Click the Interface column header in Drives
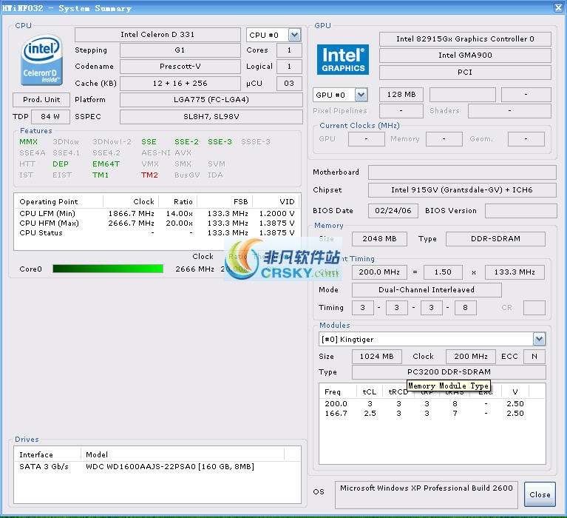 tap(47, 454)
